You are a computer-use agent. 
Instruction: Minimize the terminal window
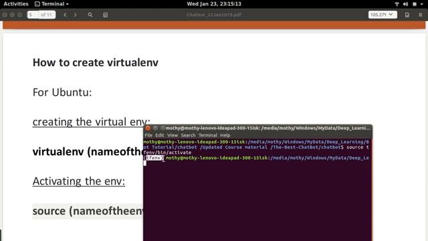click(x=155, y=128)
